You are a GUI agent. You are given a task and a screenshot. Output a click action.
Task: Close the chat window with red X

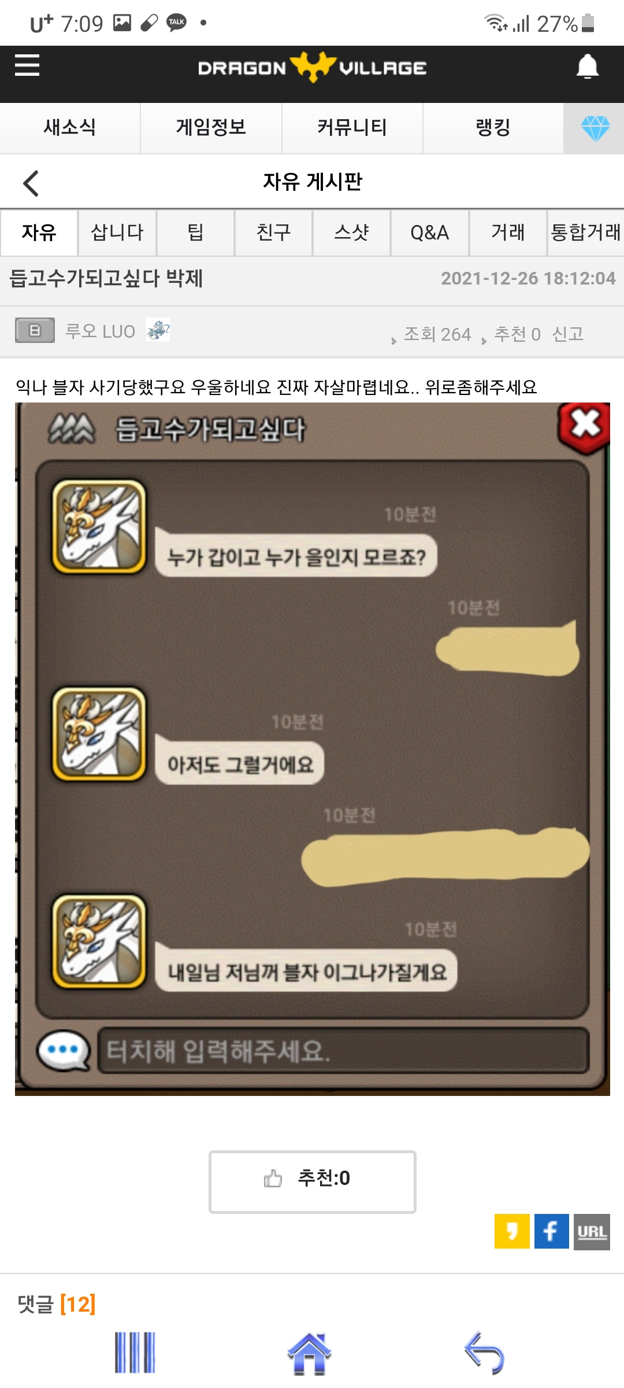point(584,427)
